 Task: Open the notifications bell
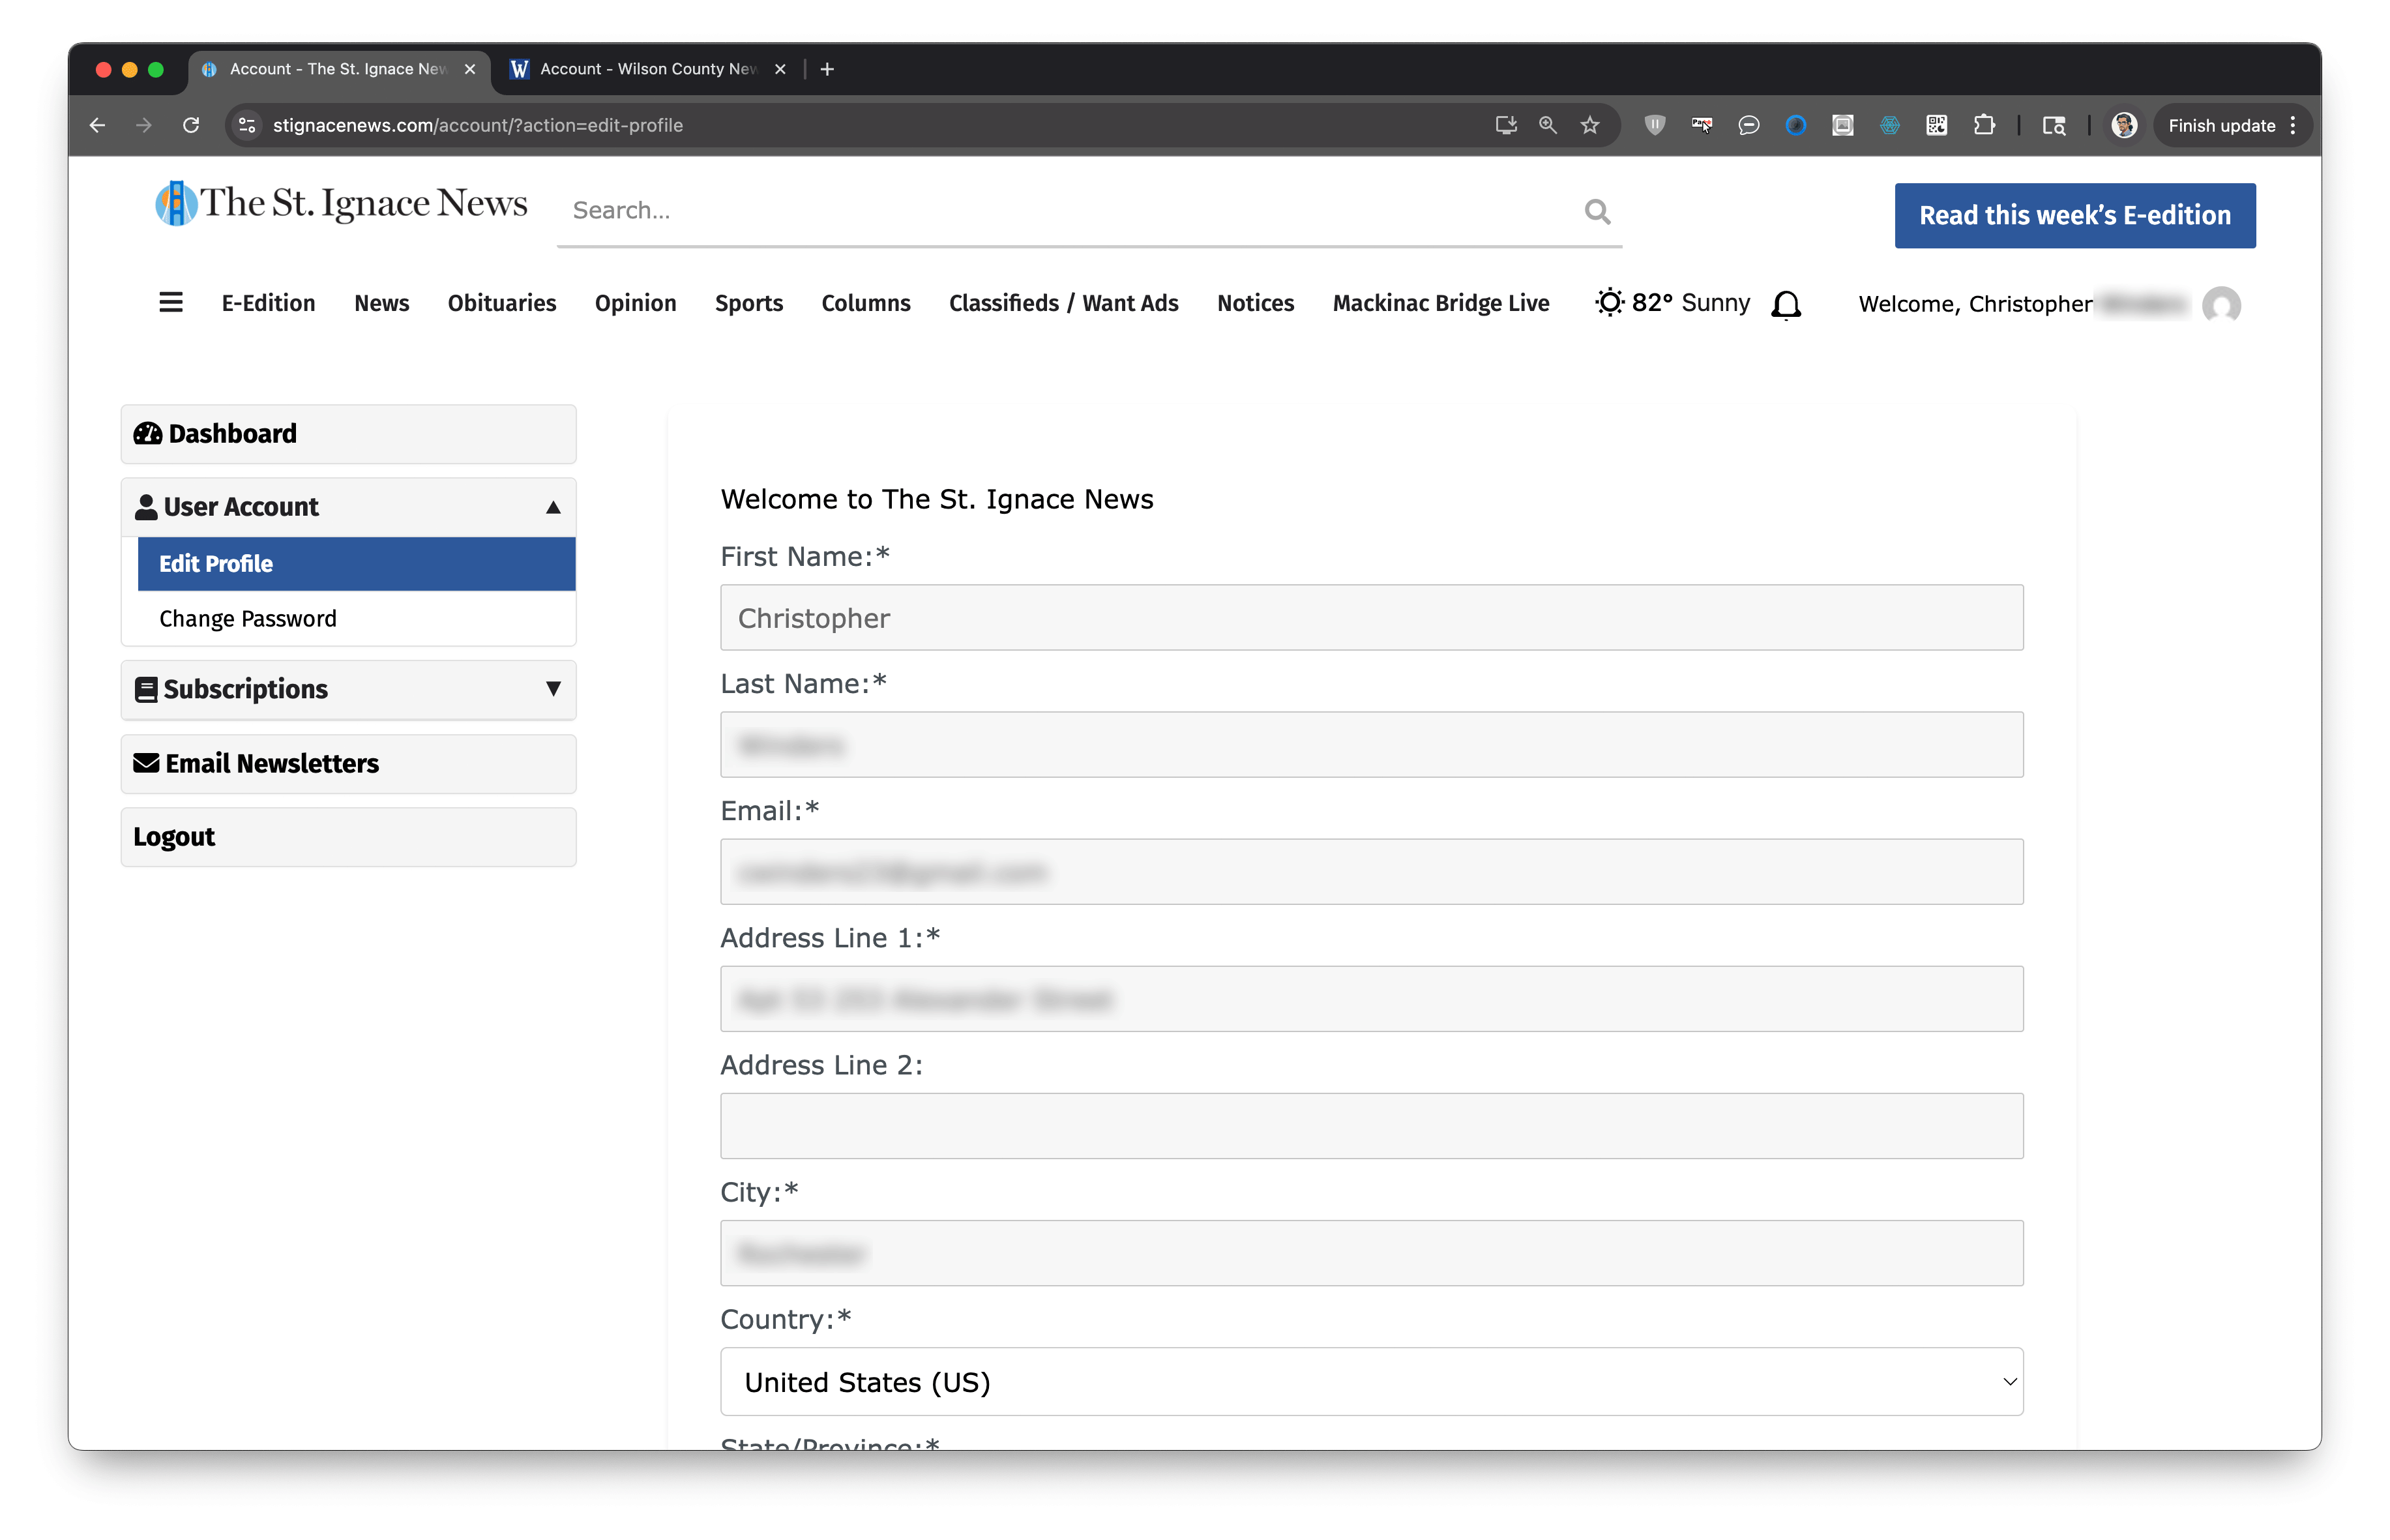click(1786, 304)
